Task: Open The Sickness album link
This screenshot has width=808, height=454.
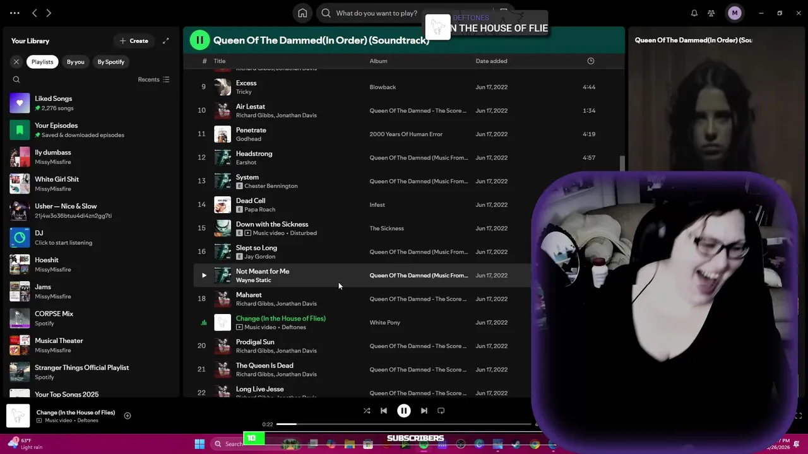Action: [x=386, y=228]
